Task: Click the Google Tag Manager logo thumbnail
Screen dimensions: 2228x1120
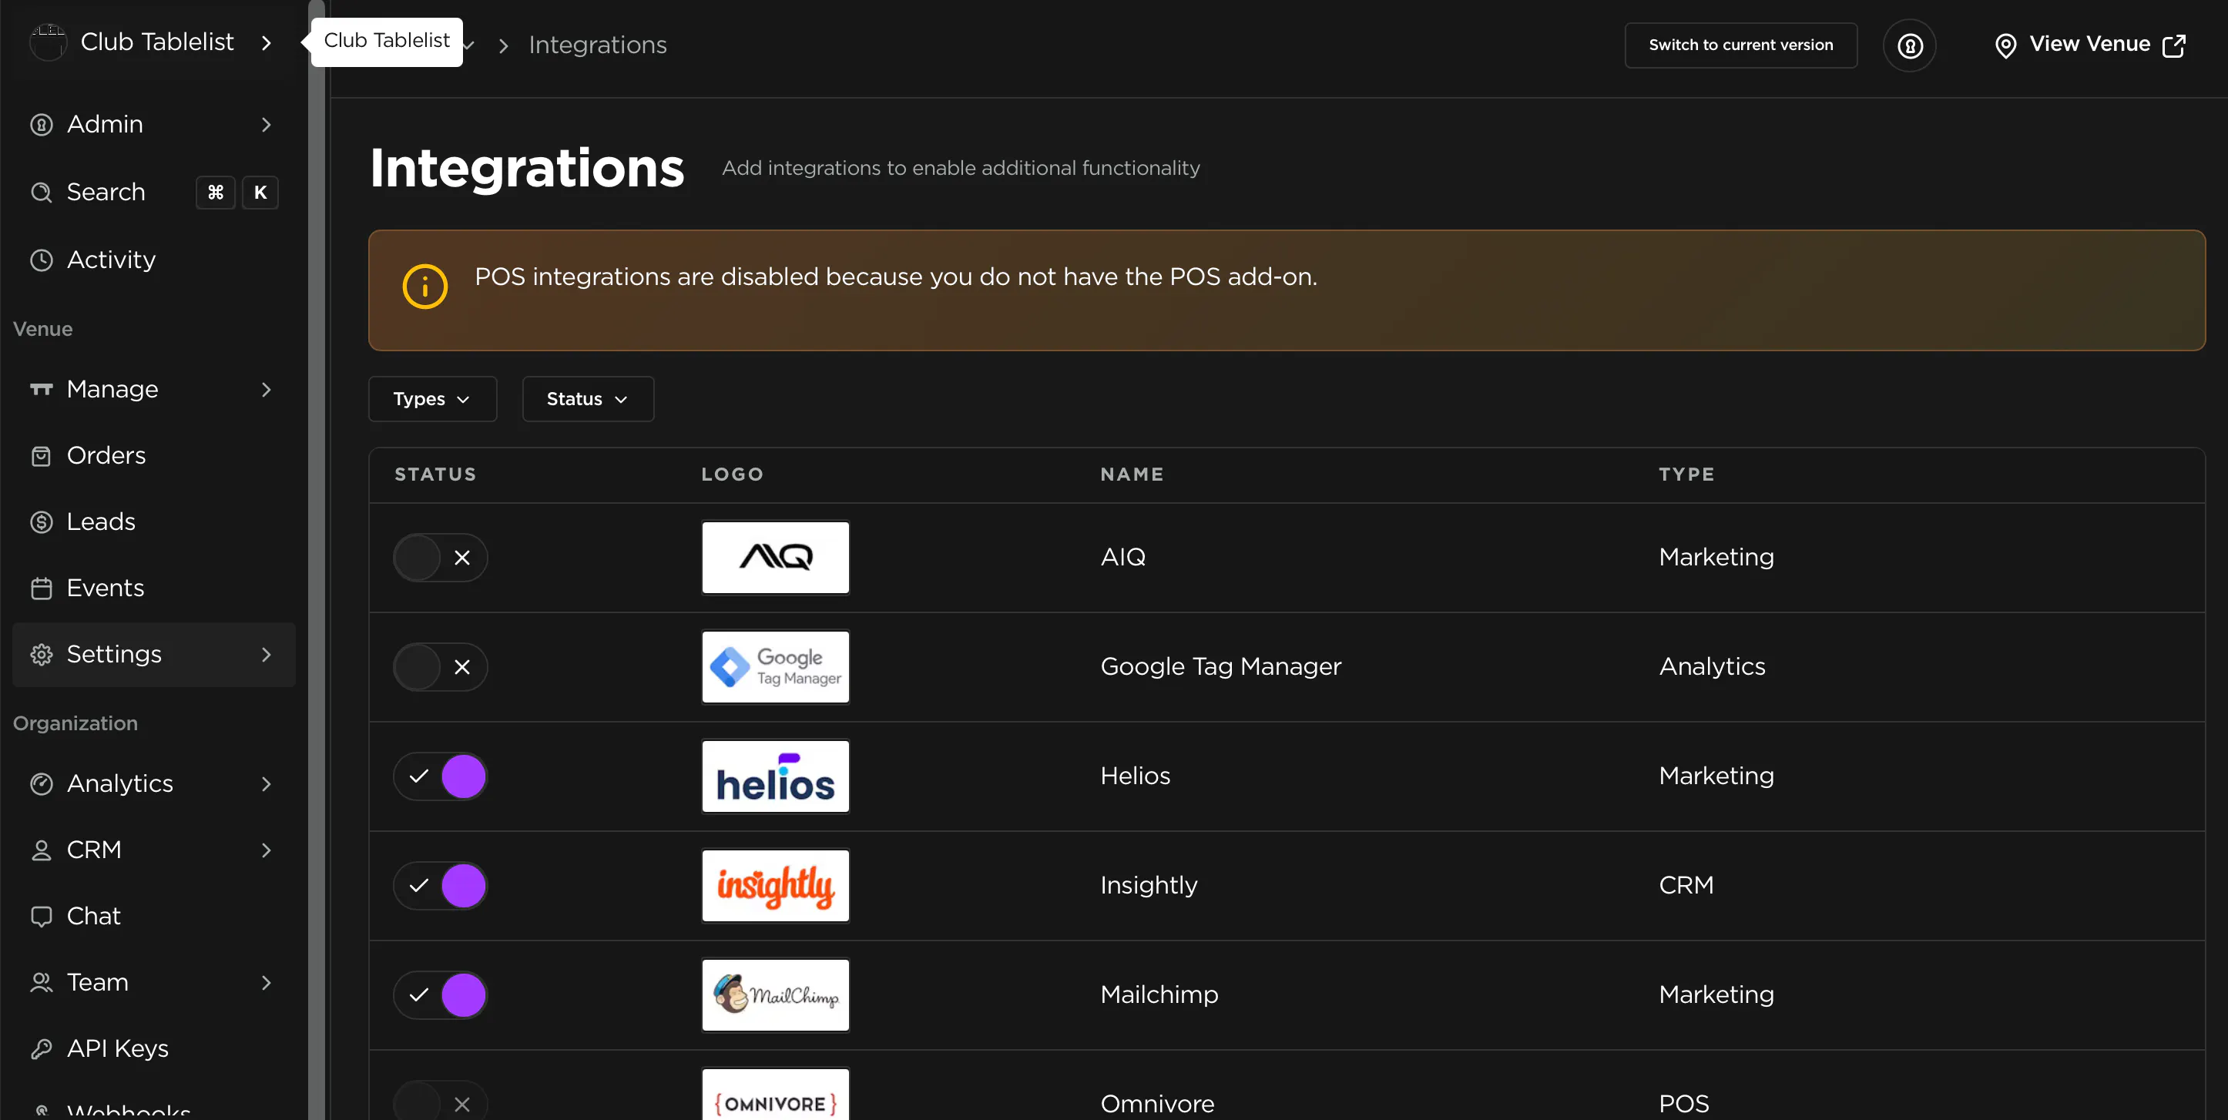Action: [x=775, y=667]
